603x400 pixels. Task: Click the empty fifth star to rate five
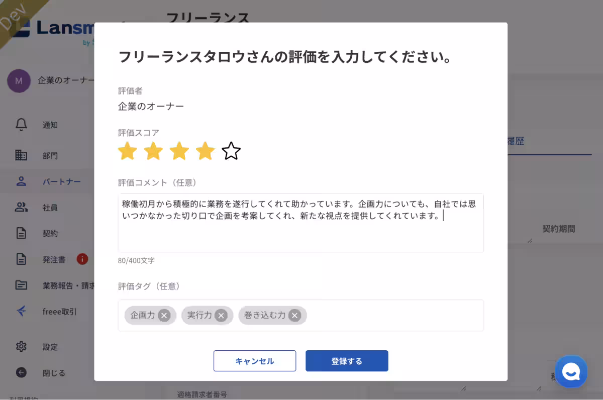[x=231, y=151]
